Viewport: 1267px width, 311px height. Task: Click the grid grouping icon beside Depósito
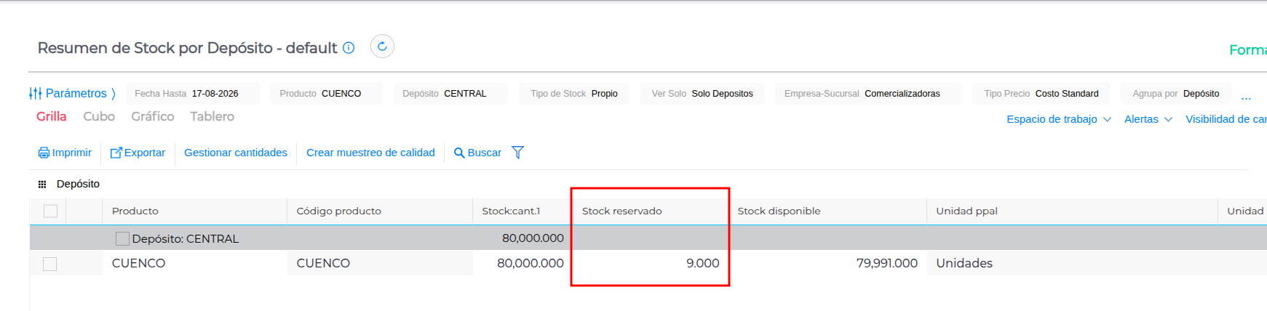tap(42, 185)
